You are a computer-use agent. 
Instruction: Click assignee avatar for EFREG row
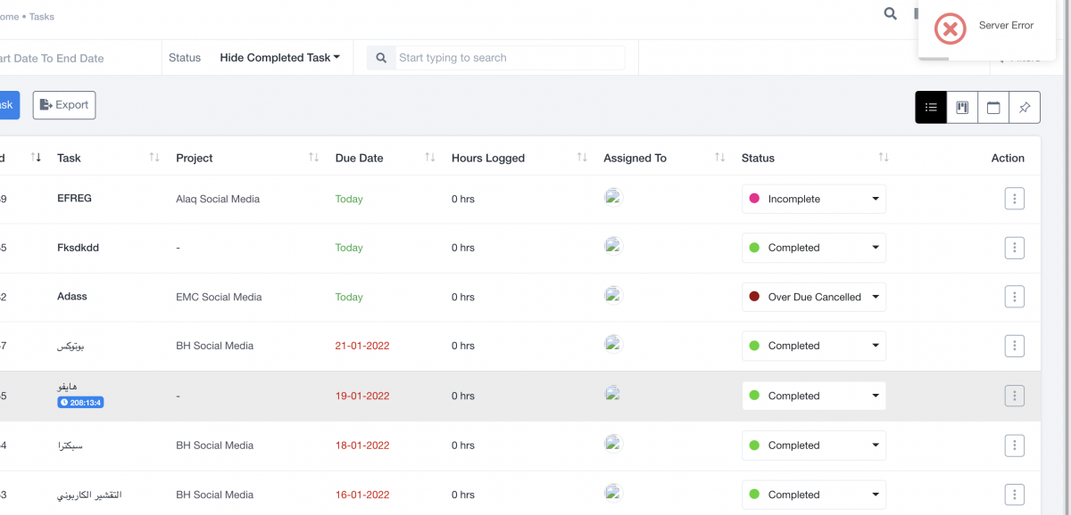[612, 198]
